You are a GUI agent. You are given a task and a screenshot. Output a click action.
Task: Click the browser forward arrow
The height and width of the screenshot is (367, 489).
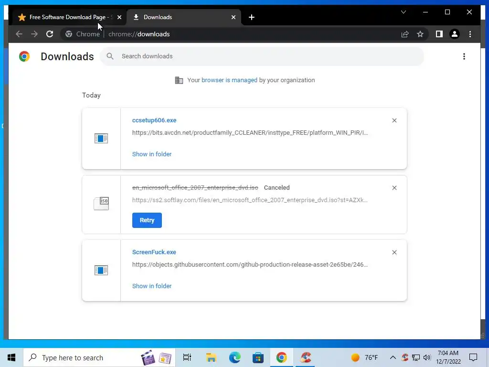click(34, 34)
